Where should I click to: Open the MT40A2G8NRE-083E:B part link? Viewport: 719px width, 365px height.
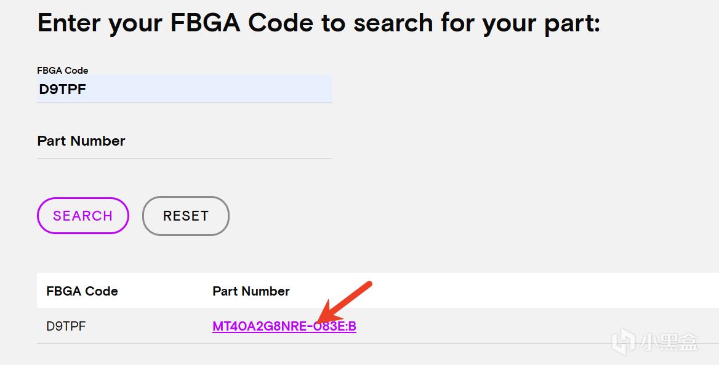pyautogui.click(x=284, y=326)
